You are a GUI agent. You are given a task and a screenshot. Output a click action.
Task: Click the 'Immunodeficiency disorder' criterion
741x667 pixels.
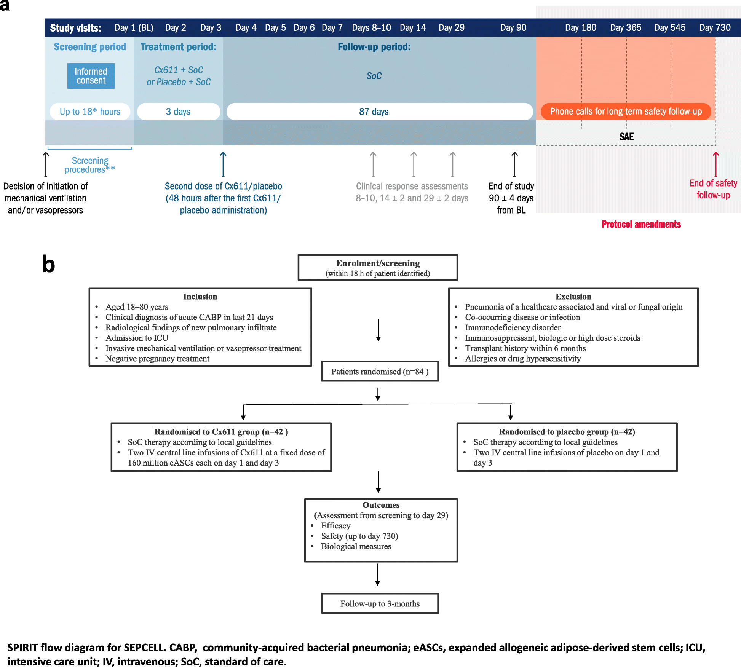513,327
